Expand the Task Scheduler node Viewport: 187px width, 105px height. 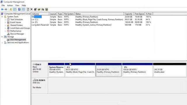pos(5,20)
